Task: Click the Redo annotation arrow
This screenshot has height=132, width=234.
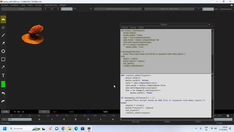Action: (3, 101)
